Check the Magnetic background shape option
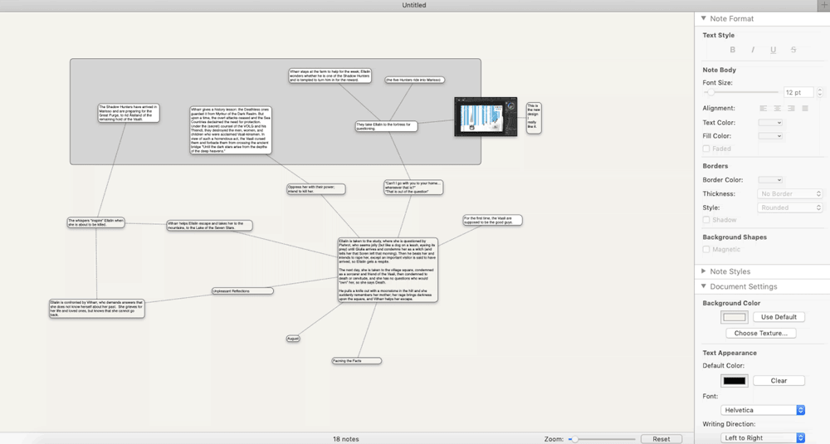The height and width of the screenshot is (444, 830). pyautogui.click(x=706, y=249)
